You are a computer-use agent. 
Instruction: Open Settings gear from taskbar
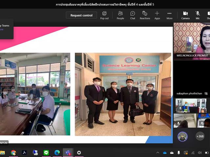(x=79, y=153)
